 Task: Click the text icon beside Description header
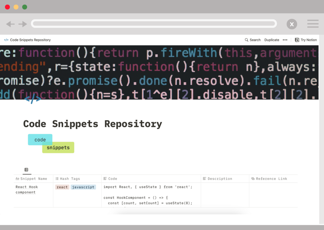pyautogui.click(x=205, y=179)
